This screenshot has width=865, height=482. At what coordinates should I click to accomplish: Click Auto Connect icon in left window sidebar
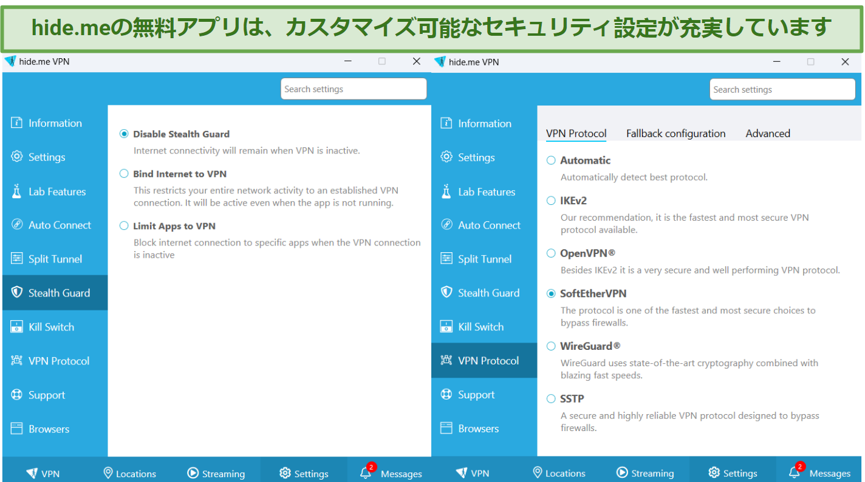pyautogui.click(x=17, y=225)
